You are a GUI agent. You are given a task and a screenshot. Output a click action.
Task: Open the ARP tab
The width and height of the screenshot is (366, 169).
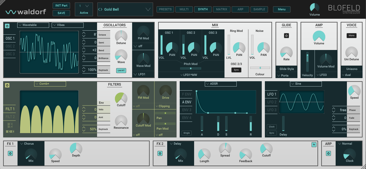tap(240, 9)
